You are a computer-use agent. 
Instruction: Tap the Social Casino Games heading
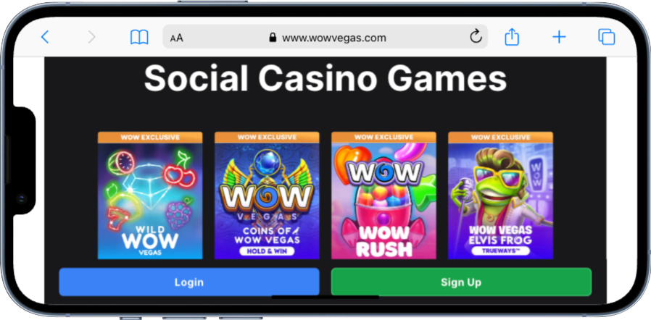[x=325, y=78]
